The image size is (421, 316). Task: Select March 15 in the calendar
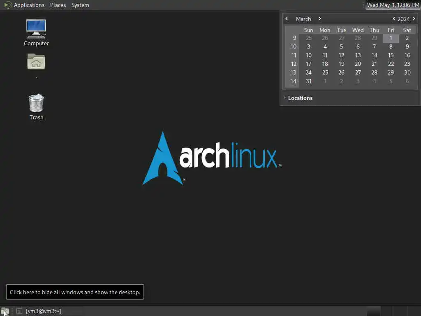(391, 55)
